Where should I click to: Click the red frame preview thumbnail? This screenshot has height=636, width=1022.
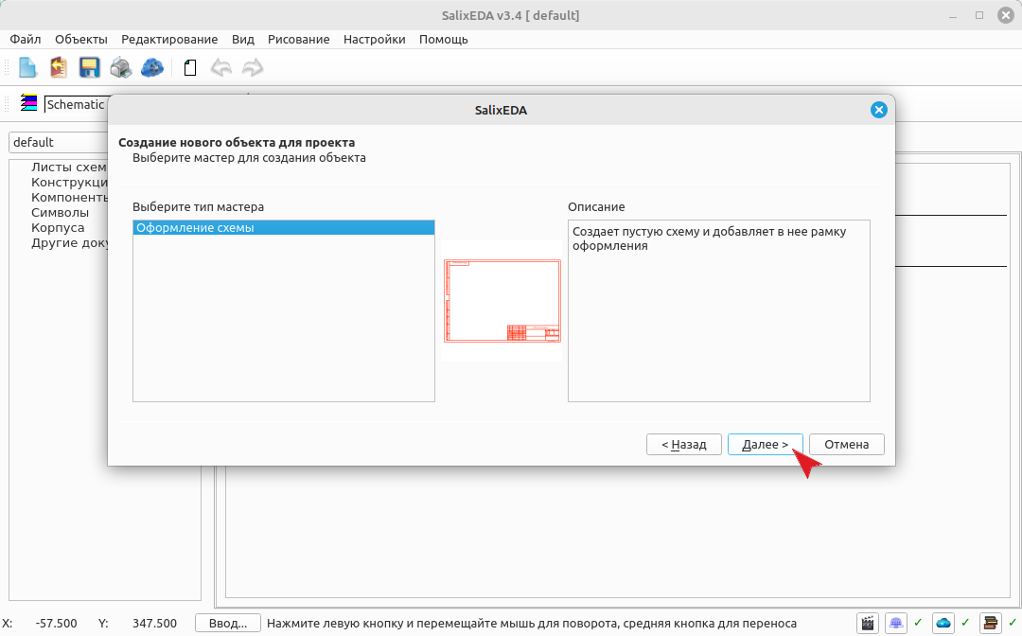coord(502,300)
